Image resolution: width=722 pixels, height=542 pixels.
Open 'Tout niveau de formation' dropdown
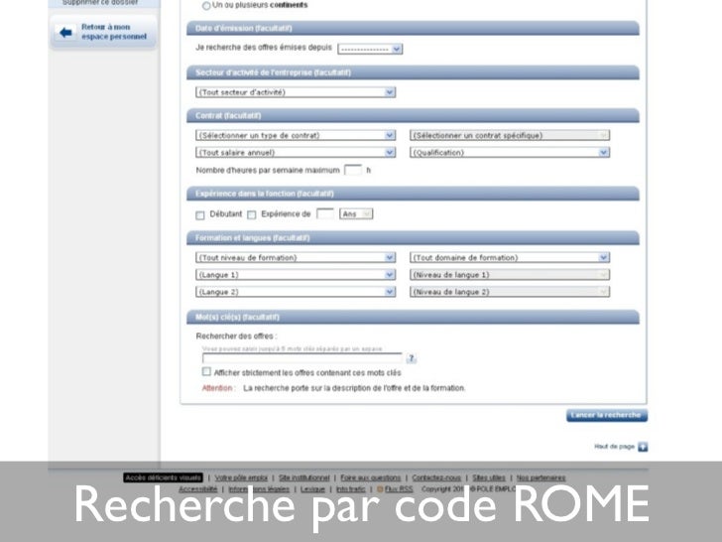[296, 257]
